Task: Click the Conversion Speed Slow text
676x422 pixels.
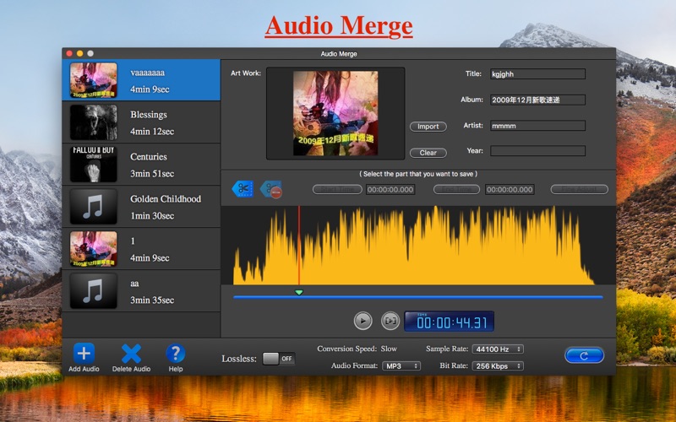Action: (x=357, y=349)
